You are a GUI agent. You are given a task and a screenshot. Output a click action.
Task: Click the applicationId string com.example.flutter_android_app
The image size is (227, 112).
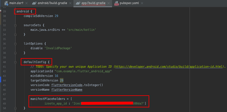tap(83, 71)
